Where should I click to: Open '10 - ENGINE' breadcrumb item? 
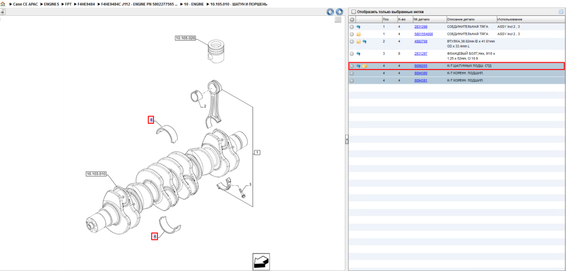click(194, 4)
